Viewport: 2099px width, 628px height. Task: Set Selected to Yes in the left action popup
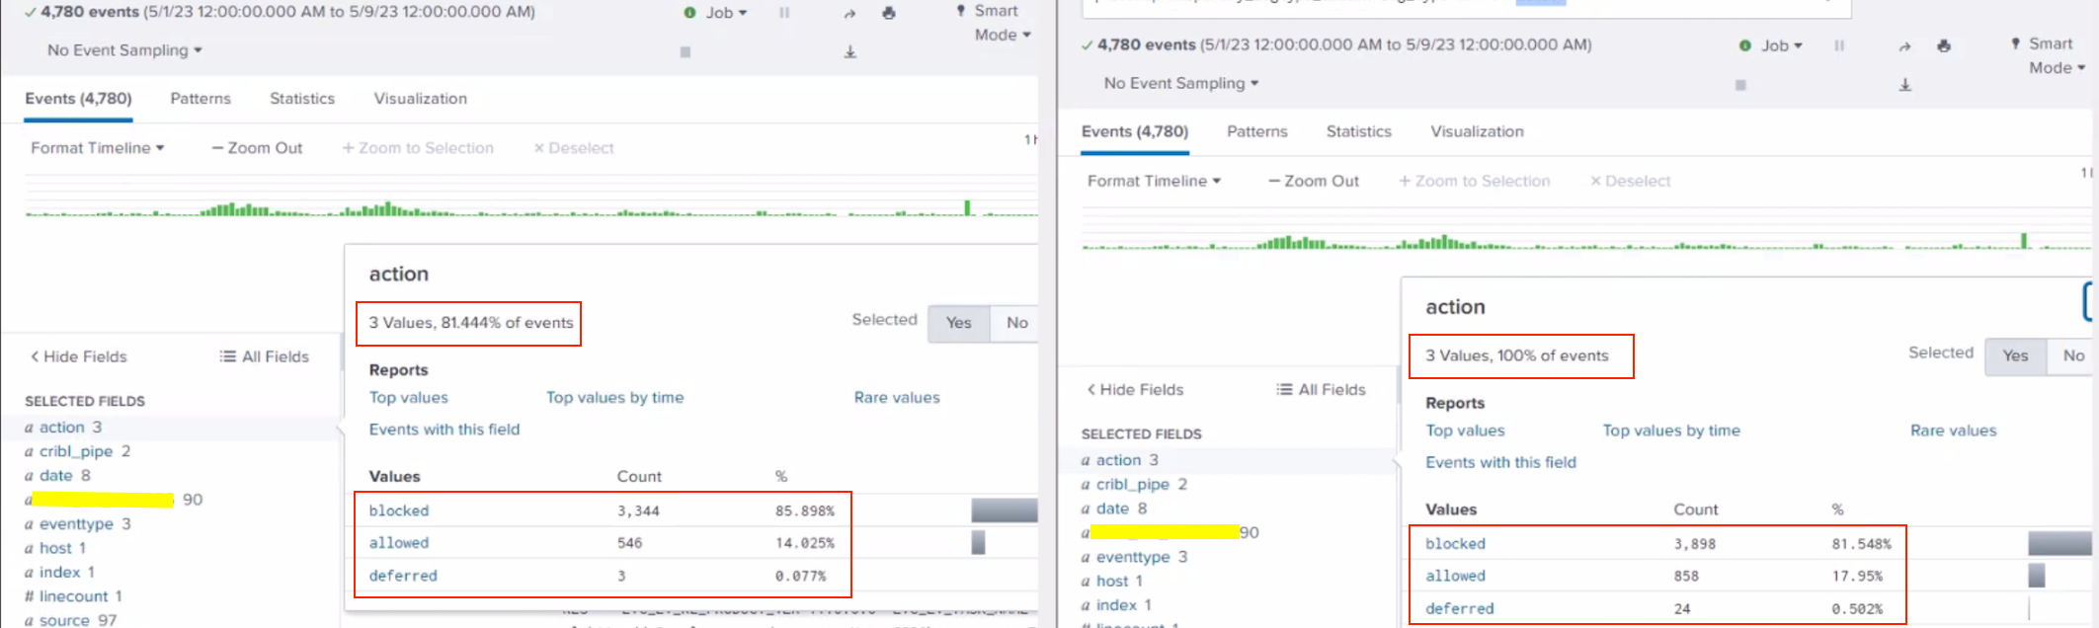[x=958, y=323]
